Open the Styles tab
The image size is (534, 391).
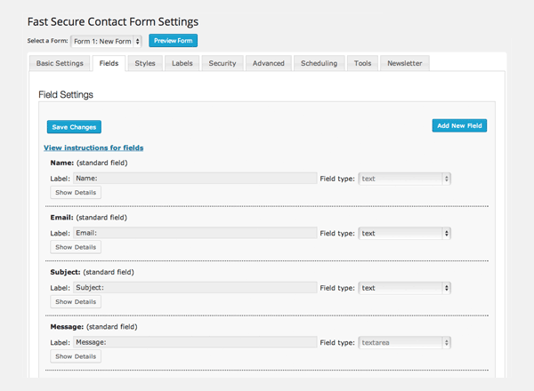145,63
